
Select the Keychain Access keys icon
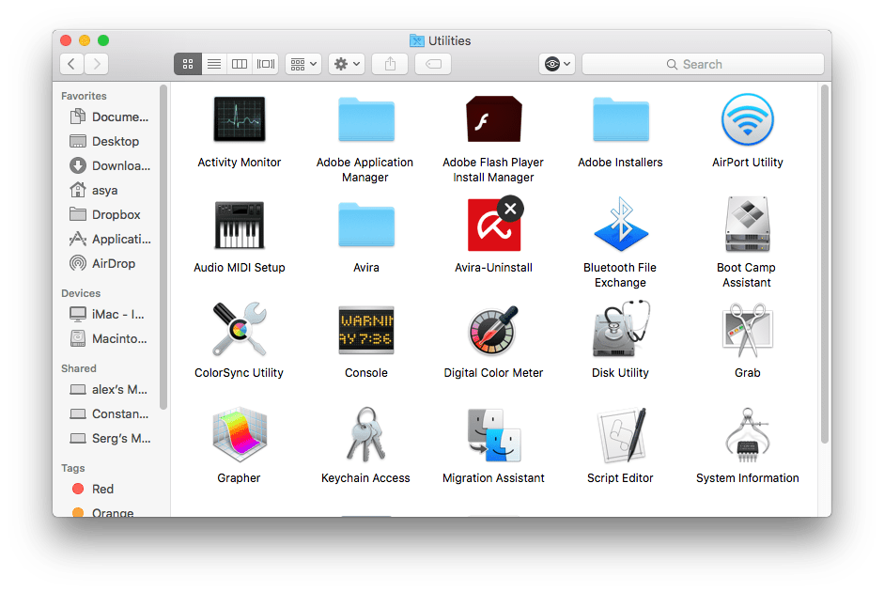point(365,434)
